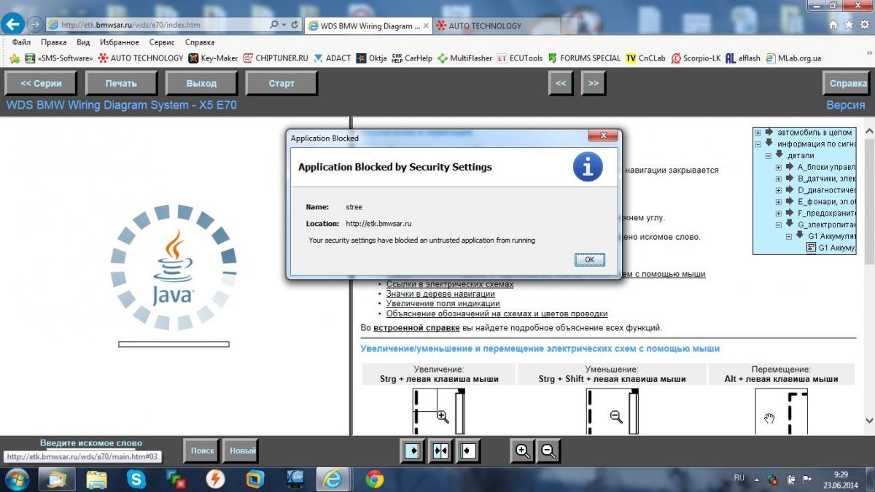The height and width of the screenshot is (492, 875).
Task: Click the '<< Серии' button
Action: [x=41, y=83]
